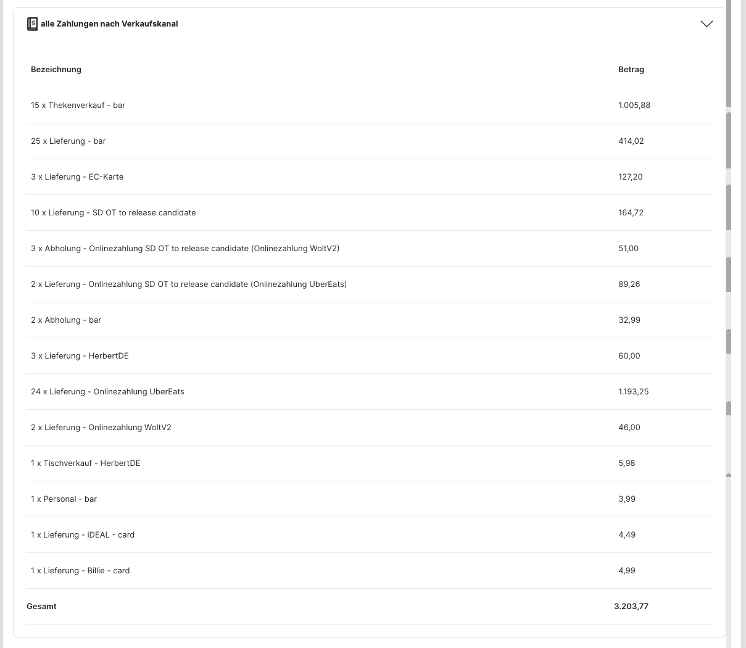Click the Bezeichnung column header
This screenshot has height=648, width=746.
(x=56, y=70)
